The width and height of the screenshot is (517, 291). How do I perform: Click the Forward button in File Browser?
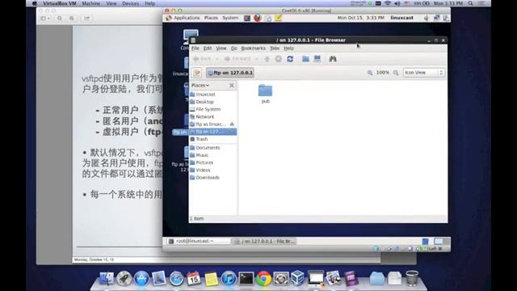[237, 59]
